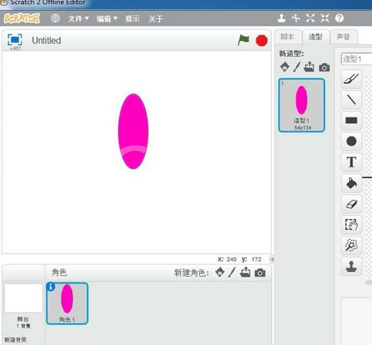Activate the Select region tool
372x345 pixels.
click(352, 225)
